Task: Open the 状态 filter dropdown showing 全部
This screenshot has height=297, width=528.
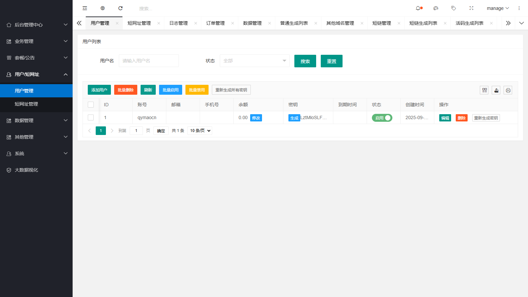Action: 254,61
